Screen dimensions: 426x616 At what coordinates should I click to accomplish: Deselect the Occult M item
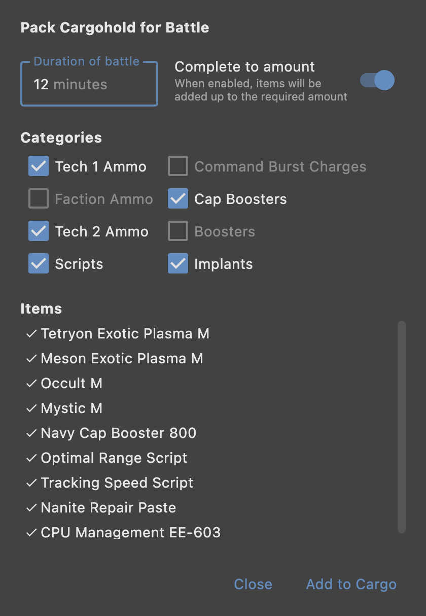point(64,384)
